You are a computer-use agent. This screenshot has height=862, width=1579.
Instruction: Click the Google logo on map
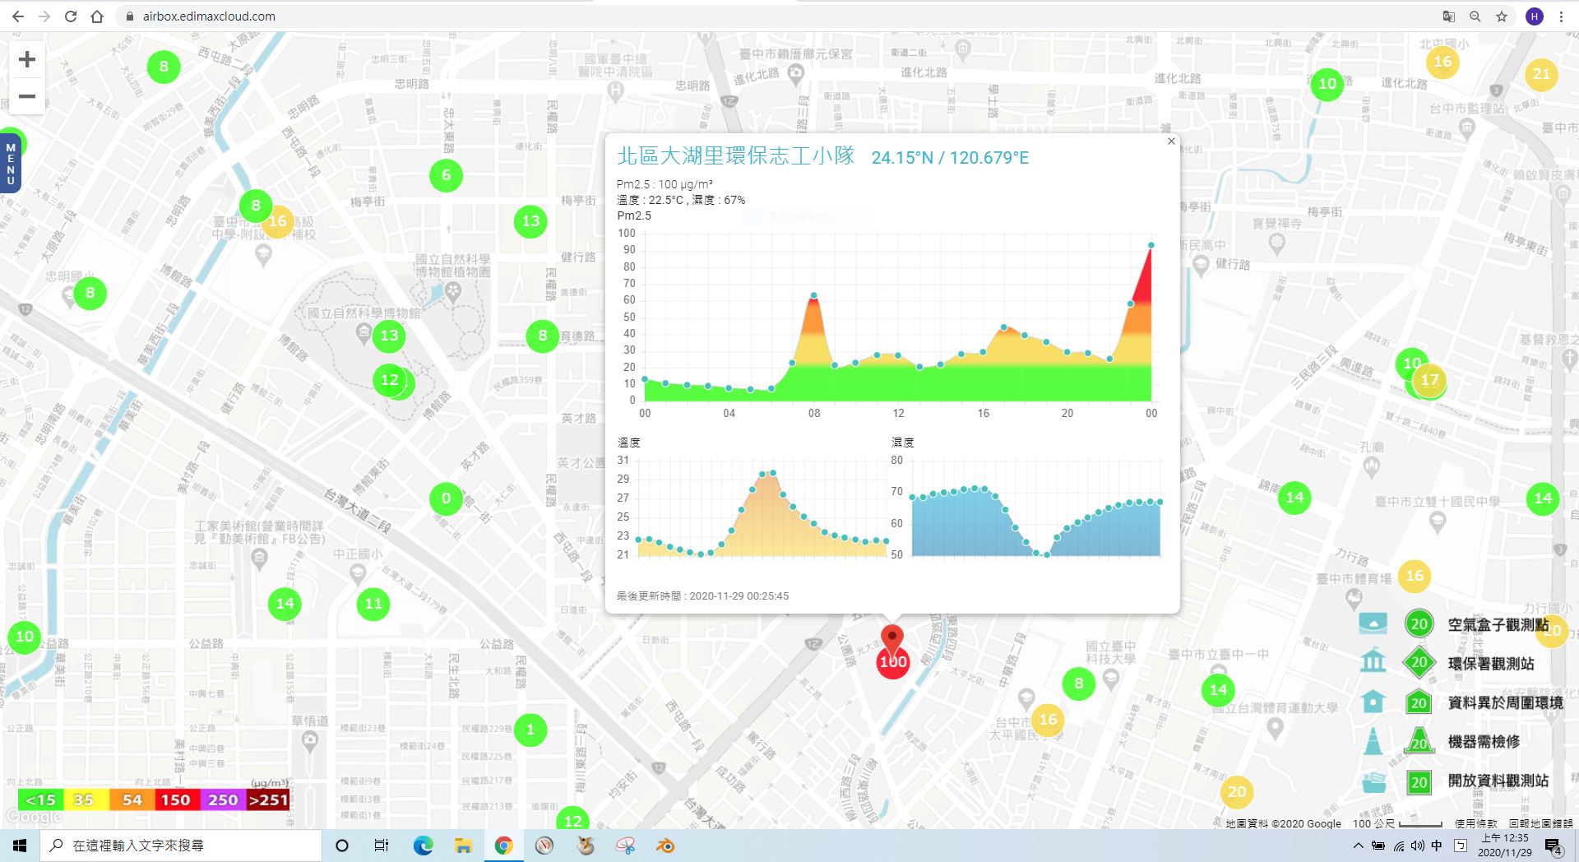click(33, 818)
